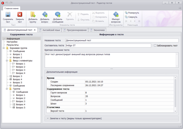Click the Добавить сообщение icon
Viewport: 183px width, 129px height.
(58, 14)
